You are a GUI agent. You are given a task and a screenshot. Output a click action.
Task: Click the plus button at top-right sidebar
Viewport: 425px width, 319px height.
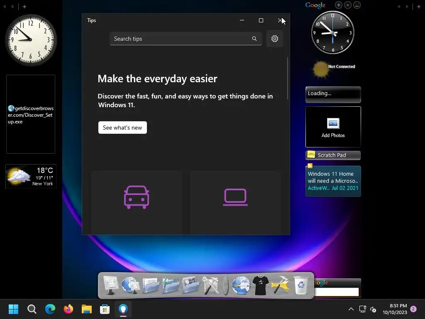(x=418, y=7)
